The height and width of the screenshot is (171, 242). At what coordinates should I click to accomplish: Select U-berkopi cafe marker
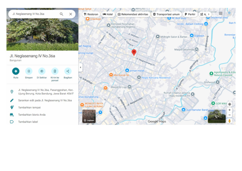88,19
